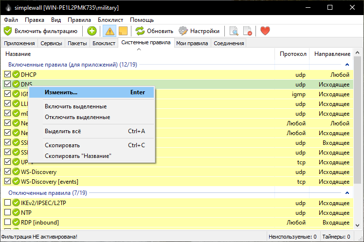Collapse the Включенные правила group
Image resolution: width=364 pixels, height=242 pixels.
click(x=347, y=65)
